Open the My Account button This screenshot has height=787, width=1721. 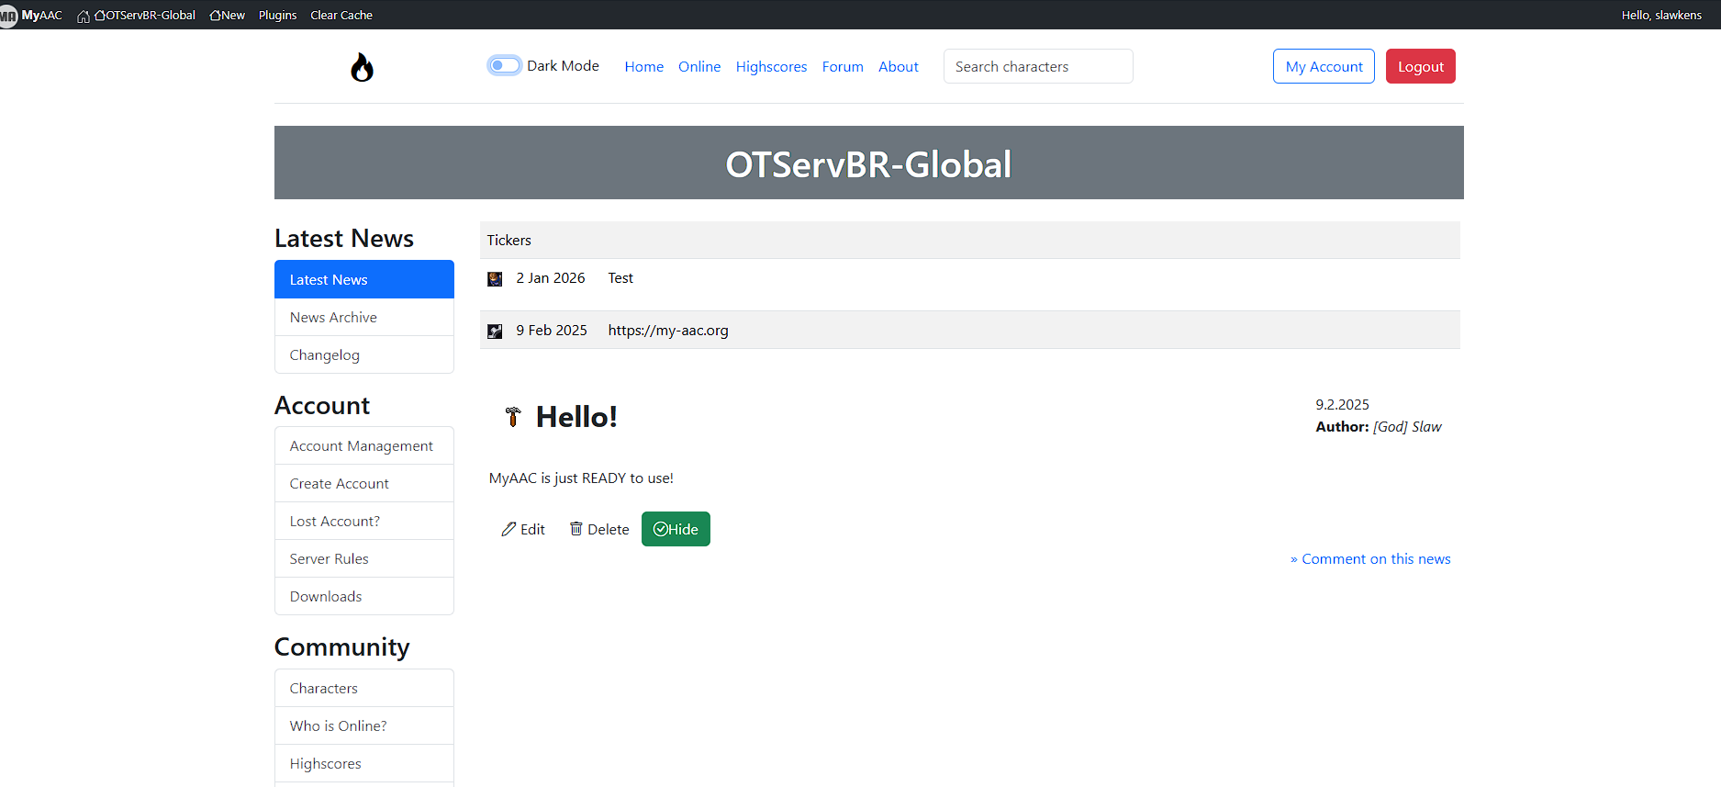(x=1323, y=67)
